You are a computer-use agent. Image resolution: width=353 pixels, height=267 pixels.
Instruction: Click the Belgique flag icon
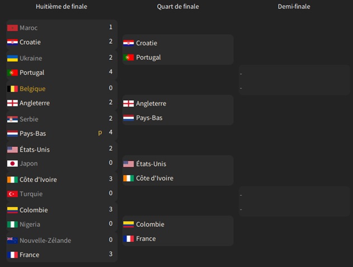click(12, 89)
